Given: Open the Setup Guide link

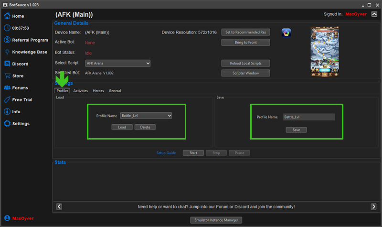Looking at the screenshot, I should [x=166, y=153].
